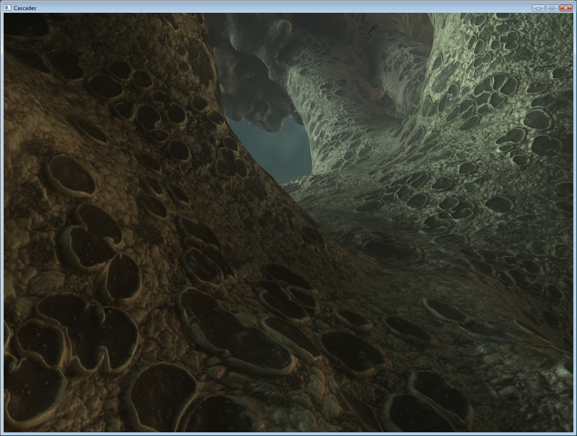Click the empty title bar area
The height and width of the screenshot is (436, 577).
(274, 8)
